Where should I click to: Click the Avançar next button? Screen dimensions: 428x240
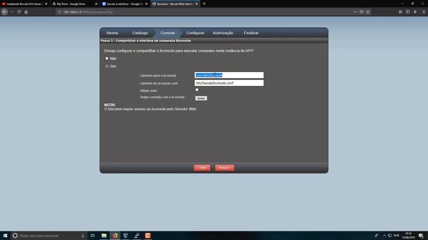point(225,167)
